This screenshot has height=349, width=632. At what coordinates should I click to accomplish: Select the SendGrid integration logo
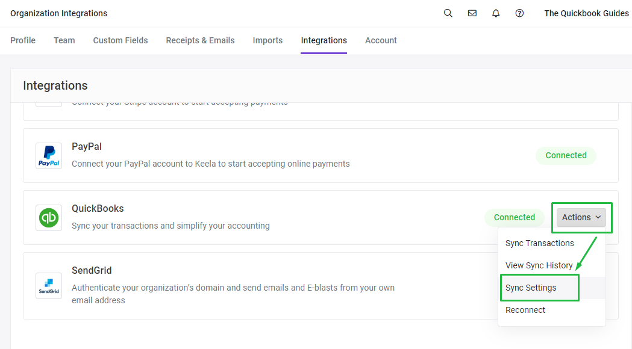coord(49,286)
